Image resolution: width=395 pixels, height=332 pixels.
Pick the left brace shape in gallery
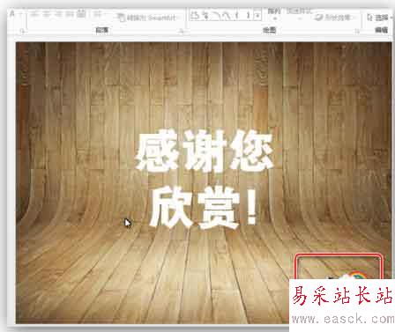pos(237,15)
